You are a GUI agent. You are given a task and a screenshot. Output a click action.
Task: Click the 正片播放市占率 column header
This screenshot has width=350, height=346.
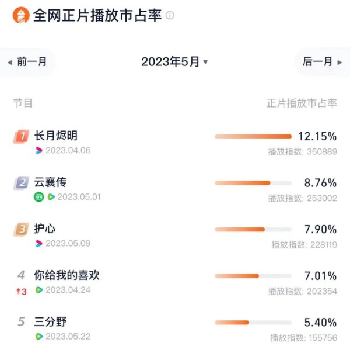[302, 103]
